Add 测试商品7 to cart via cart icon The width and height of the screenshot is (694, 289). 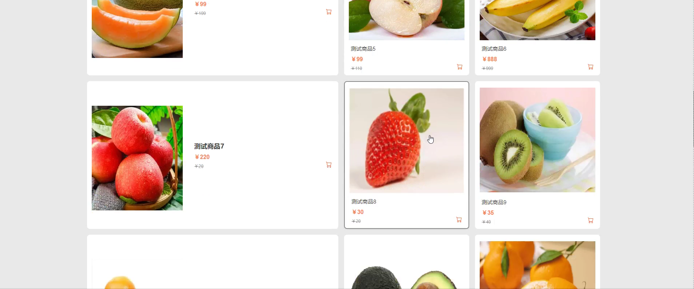pyautogui.click(x=329, y=165)
